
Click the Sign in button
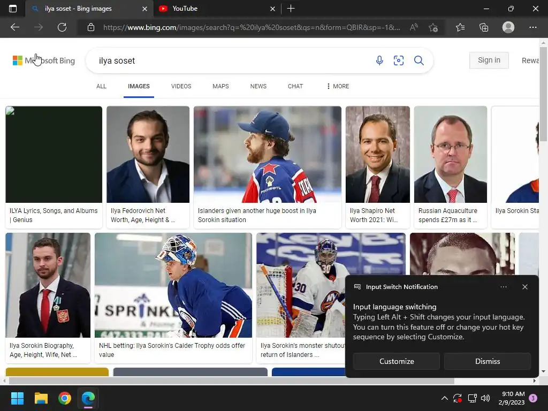489,60
